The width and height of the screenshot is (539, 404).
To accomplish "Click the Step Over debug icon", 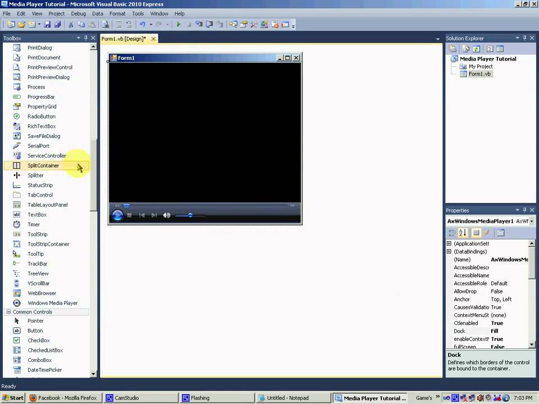I will (x=209, y=24).
